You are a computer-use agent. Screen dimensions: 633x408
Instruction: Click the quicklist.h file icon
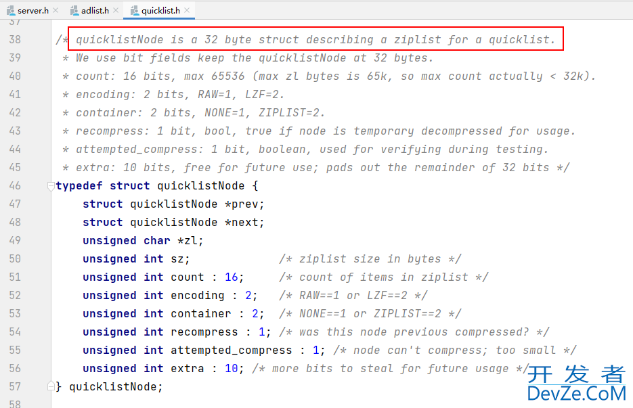pyautogui.click(x=135, y=11)
